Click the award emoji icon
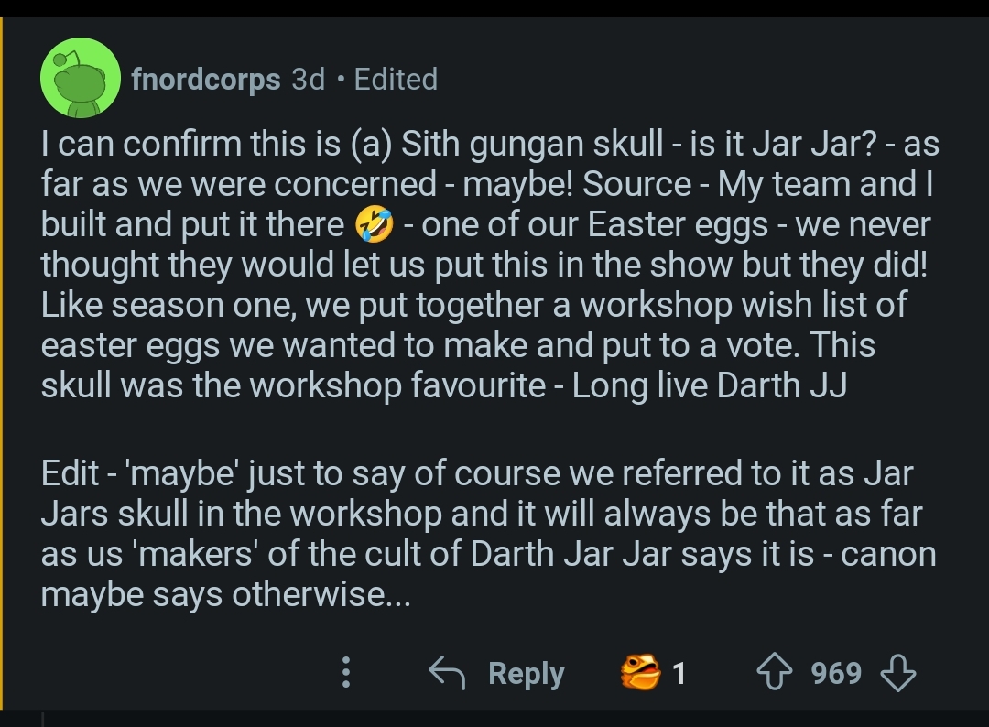 (640, 672)
